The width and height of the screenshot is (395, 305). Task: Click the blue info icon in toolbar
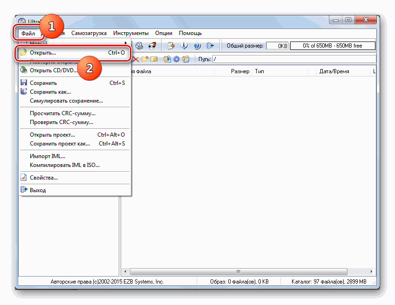tap(184, 46)
